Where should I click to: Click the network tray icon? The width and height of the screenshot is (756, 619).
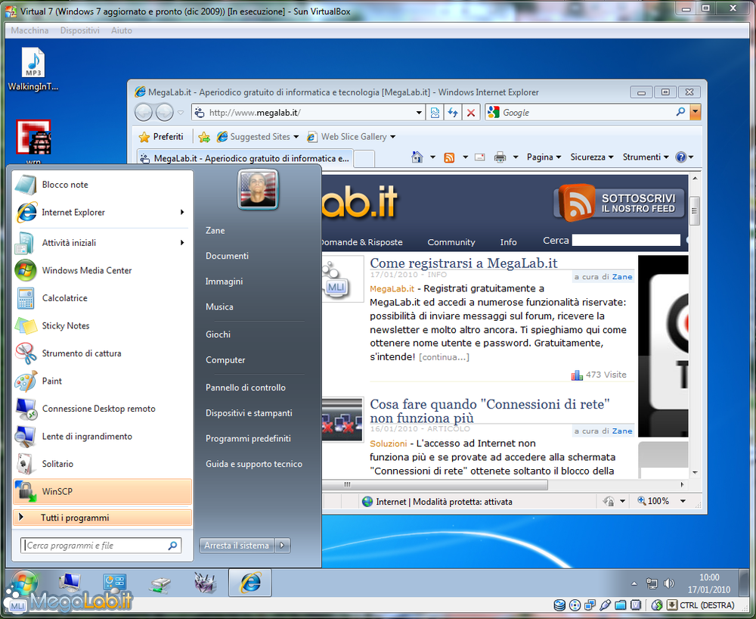pos(652,583)
